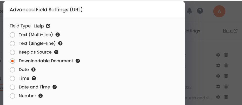Open the Field Type Help link
This screenshot has width=242, height=105.
(42, 26)
